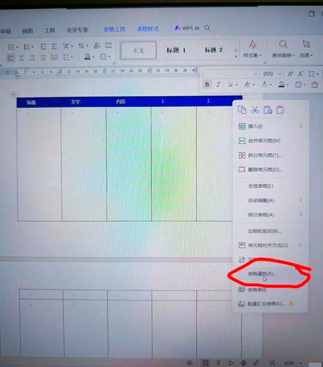Click the paste-text-only clipboard icon
Image resolution: width=323 pixels, height=367 pixels.
pyautogui.click(x=280, y=110)
